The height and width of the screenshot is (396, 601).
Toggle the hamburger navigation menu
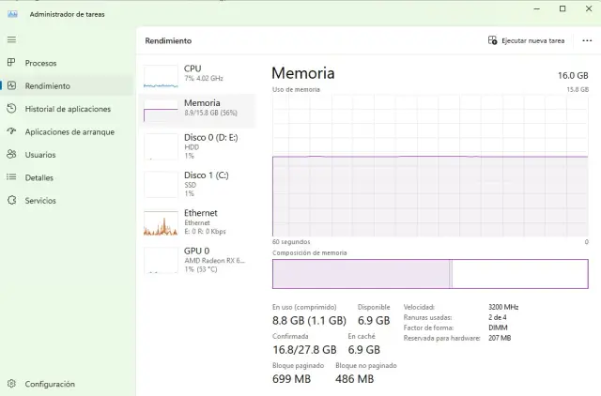click(x=11, y=39)
